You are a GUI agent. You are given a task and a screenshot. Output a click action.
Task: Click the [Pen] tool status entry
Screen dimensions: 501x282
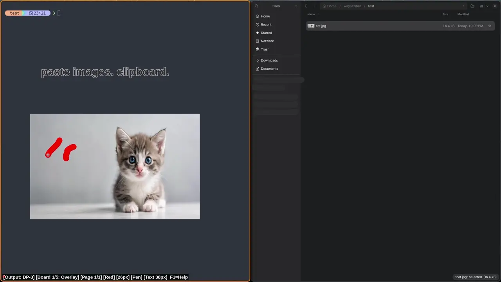pos(137,277)
